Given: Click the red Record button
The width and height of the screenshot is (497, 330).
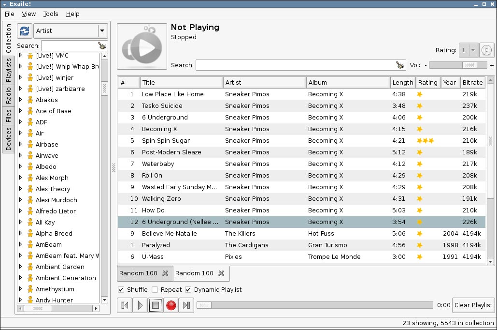Looking at the screenshot, I should [170, 305].
